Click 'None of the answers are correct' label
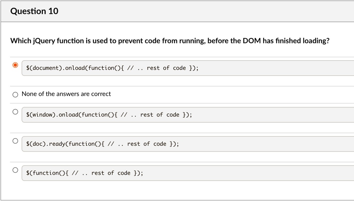Image resolution: width=354 pixels, height=202 pixels. click(66, 94)
